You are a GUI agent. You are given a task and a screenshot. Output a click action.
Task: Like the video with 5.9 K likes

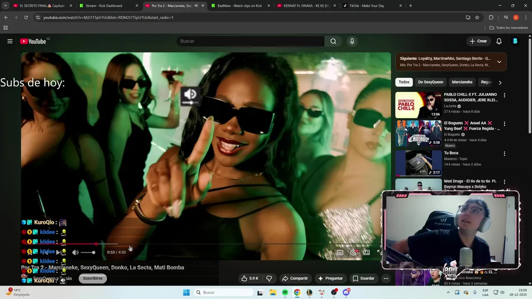click(250, 278)
